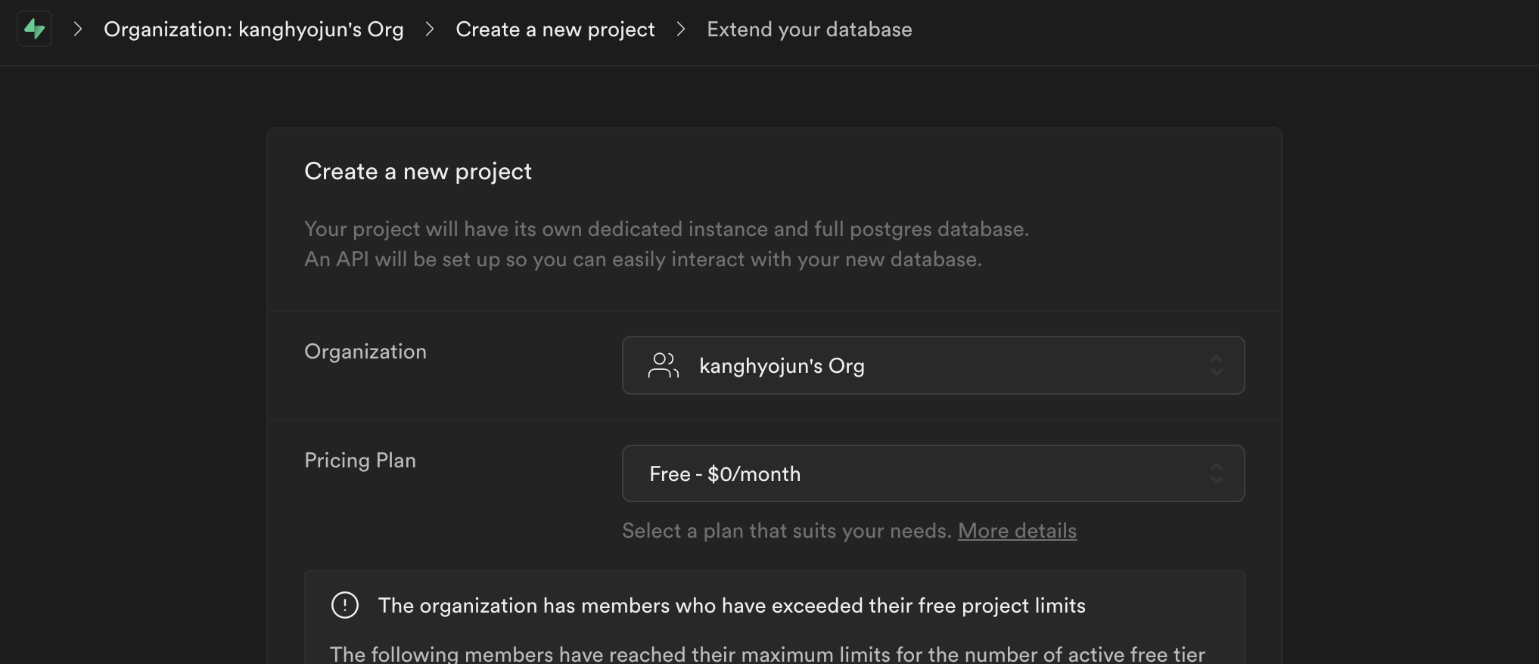Click the people icon in the Organization field
Screen dimensions: 1539x664
coord(664,365)
